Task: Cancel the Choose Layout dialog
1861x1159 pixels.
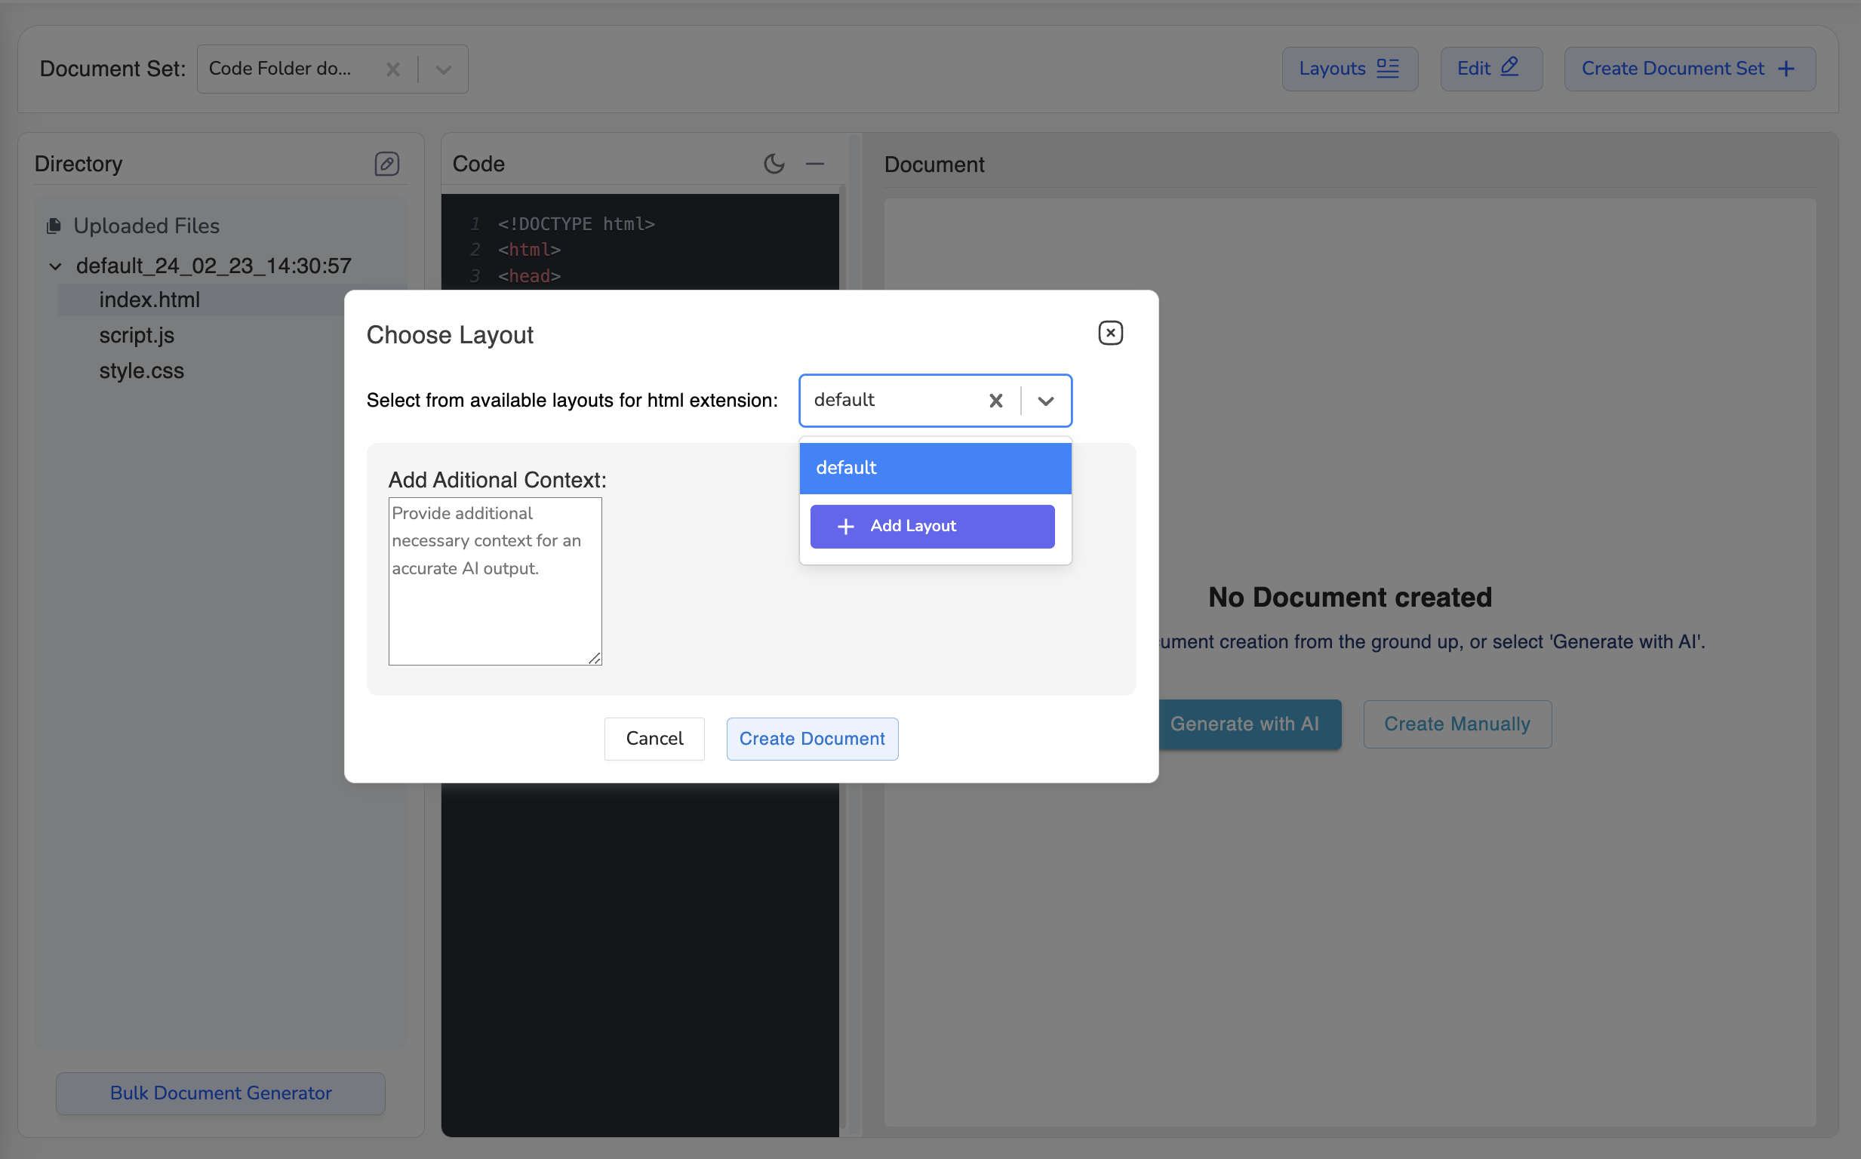Action: click(x=654, y=738)
